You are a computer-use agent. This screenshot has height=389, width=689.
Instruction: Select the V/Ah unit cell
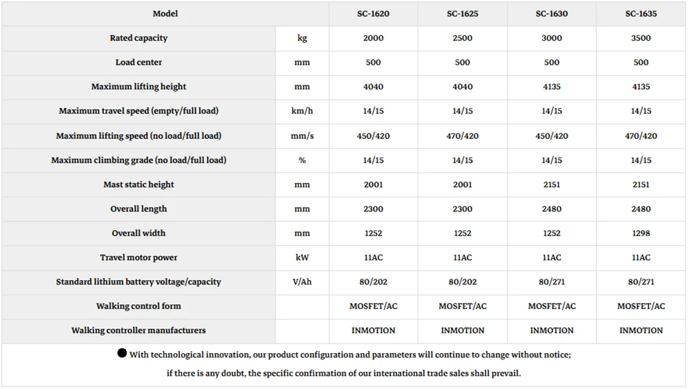pos(302,282)
